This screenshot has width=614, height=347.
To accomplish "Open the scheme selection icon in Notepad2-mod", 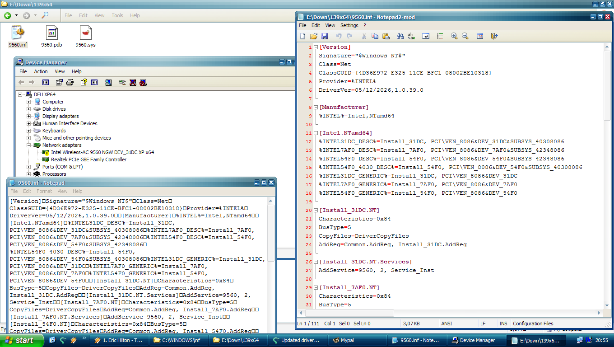I will pos(480,36).
